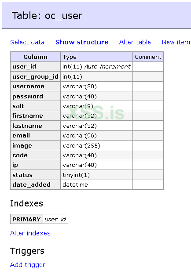Screen dimensions: 191x278
Task: Select the Type table header
Action: (96, 57)
